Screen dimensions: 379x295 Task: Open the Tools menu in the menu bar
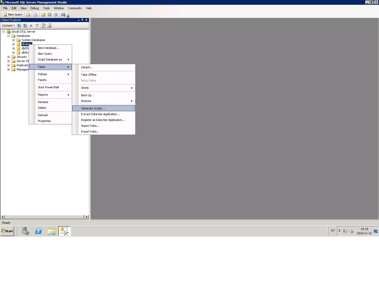coord(46,8)
